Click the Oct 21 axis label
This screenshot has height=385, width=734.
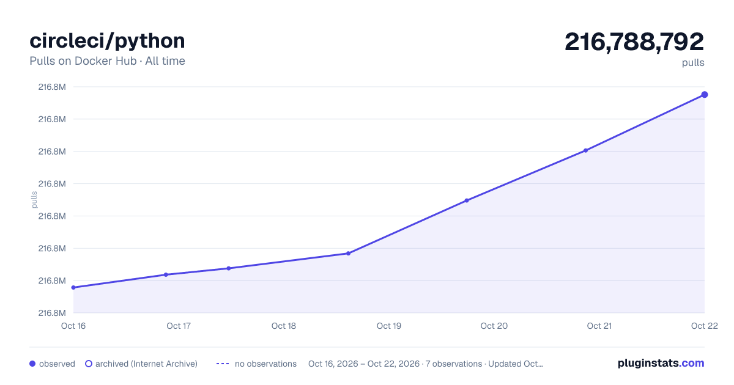pyautogui.click(x=599, y=326)
